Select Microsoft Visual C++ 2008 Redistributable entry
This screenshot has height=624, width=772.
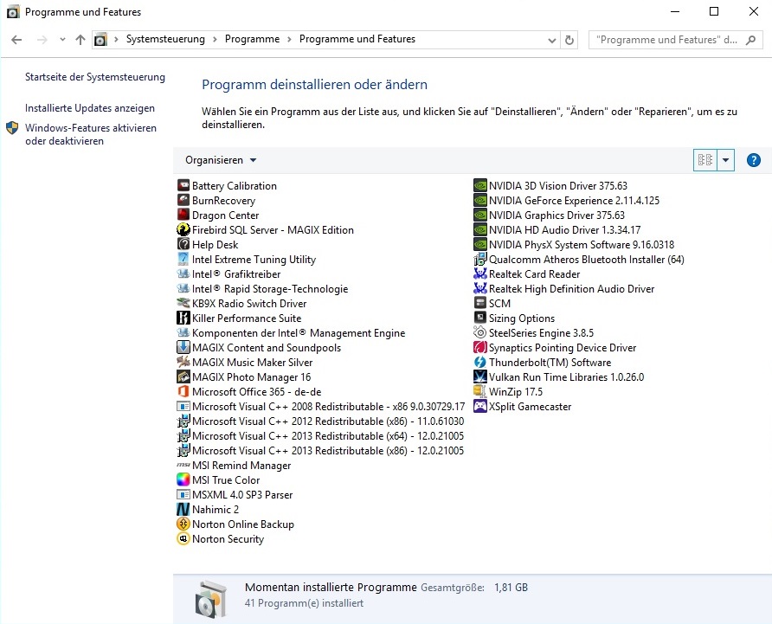320,406
